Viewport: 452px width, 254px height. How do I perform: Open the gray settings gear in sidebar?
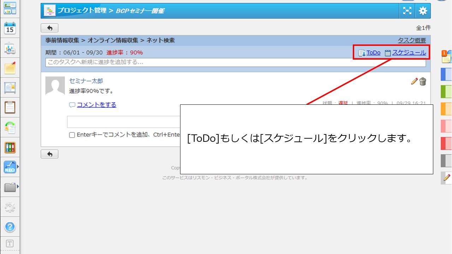pyautogui.click(x=10, y=207)
